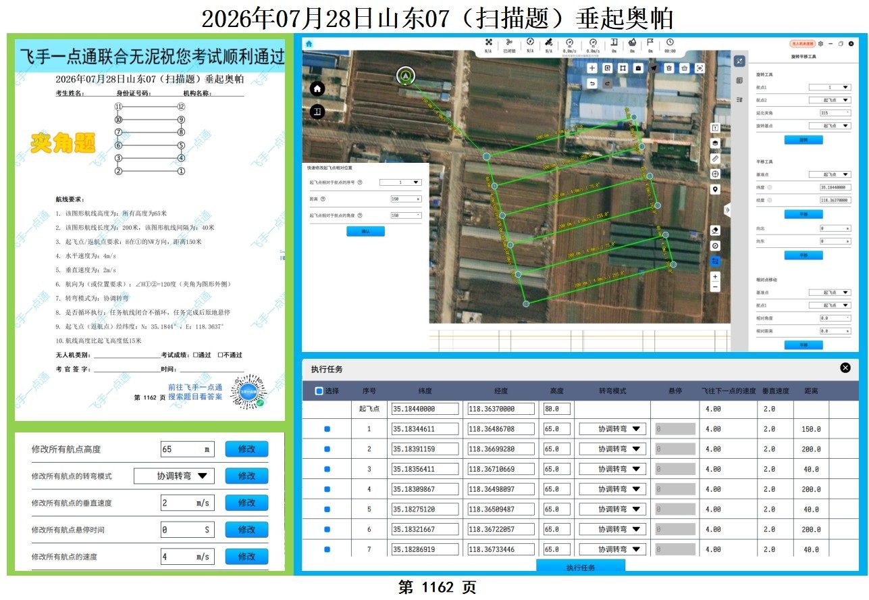
Task: Click the eye preview icon on map toolbar
Action: coord(700,68)
